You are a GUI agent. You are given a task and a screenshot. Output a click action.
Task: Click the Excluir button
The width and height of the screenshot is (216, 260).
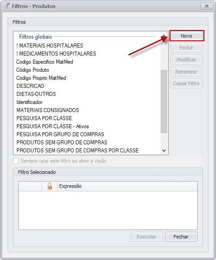tap(186, 48)
